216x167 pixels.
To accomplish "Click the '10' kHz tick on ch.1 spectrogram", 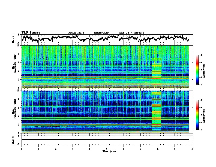I will click(19, 46).
